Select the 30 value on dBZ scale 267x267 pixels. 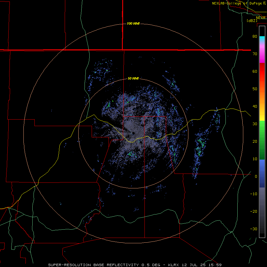click(255, 124)
